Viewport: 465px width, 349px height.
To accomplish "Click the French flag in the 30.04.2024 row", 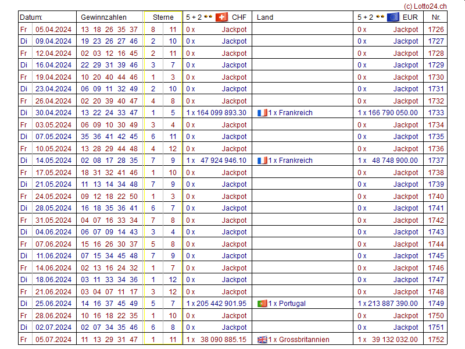I will 262,113.
